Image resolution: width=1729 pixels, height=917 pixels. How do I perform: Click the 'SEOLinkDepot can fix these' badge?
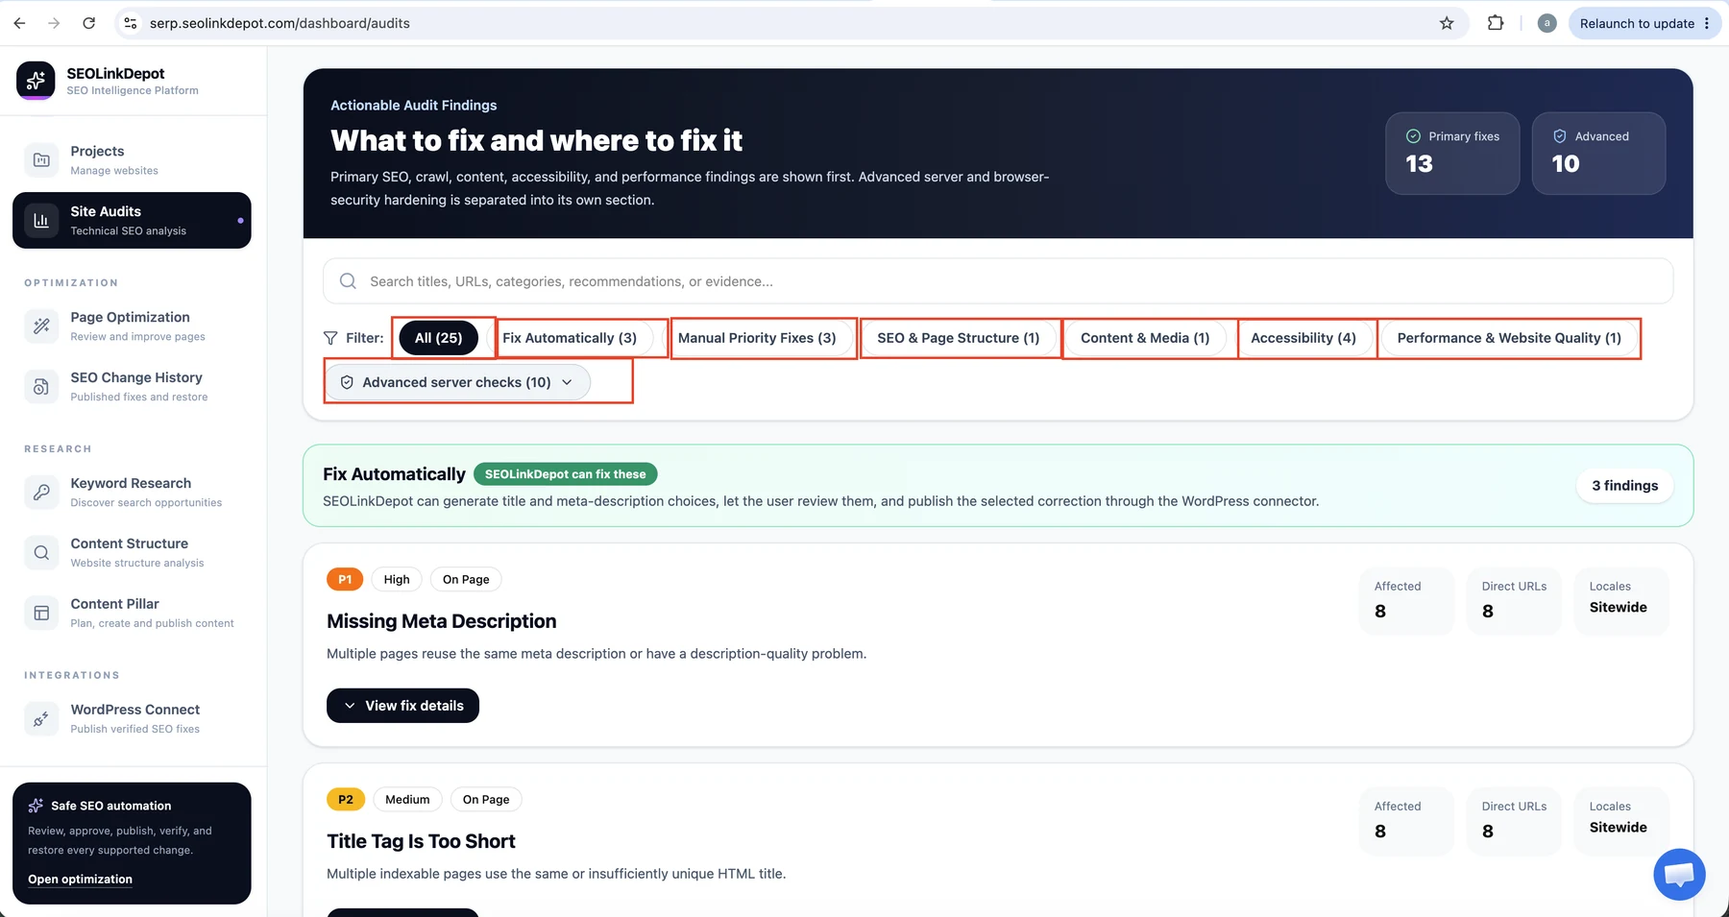565,474
